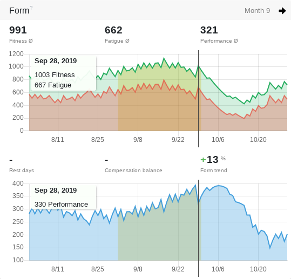Image resolution: width=291 pixels, height=279 pixels.
Task: Click the Compensation balance label
Action: 133,171
